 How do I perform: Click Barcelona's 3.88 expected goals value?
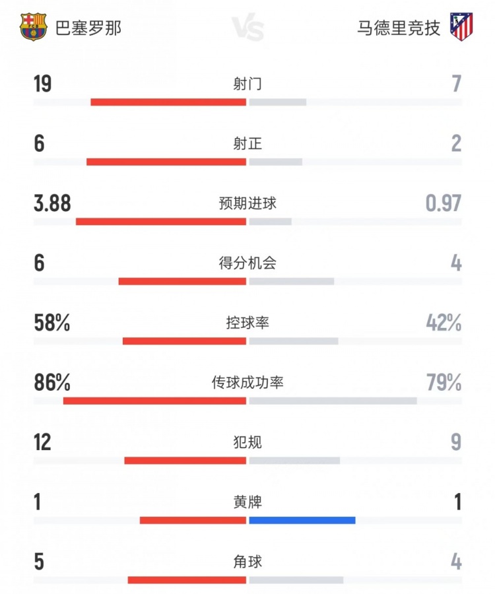(x=52, y=203)
